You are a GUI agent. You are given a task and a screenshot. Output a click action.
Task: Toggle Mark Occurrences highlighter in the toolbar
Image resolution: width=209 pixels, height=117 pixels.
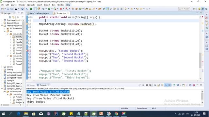click(x=107, y=9)
